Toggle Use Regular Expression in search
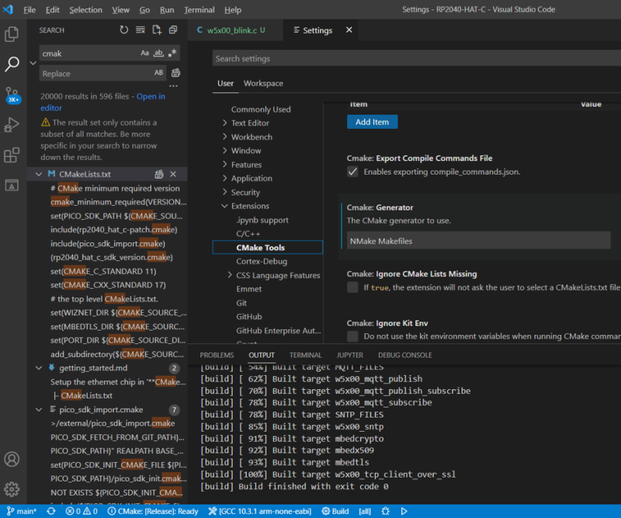 (x=172, y=53)
